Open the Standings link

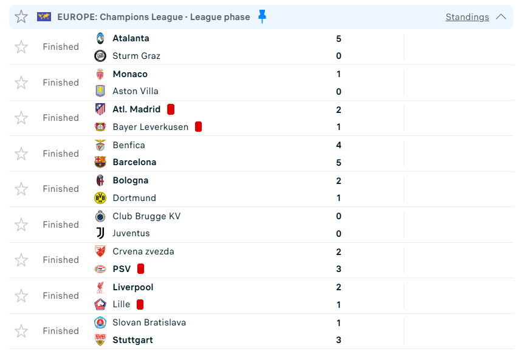click(x=467, y=17)
